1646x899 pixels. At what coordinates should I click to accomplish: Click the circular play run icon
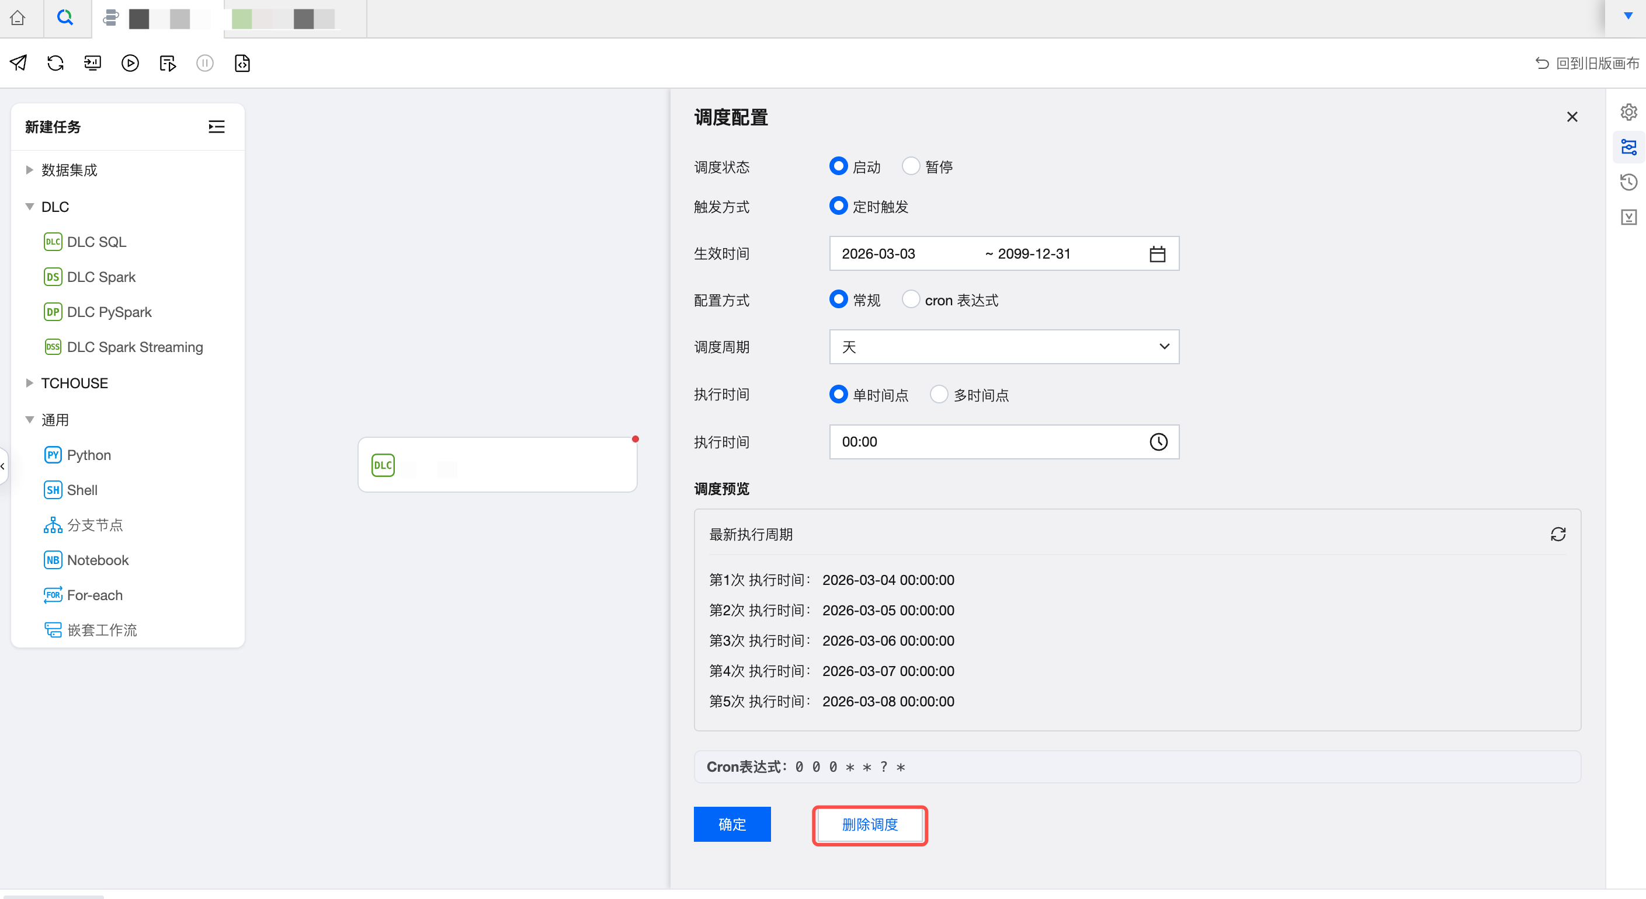(x=130, y=63)
